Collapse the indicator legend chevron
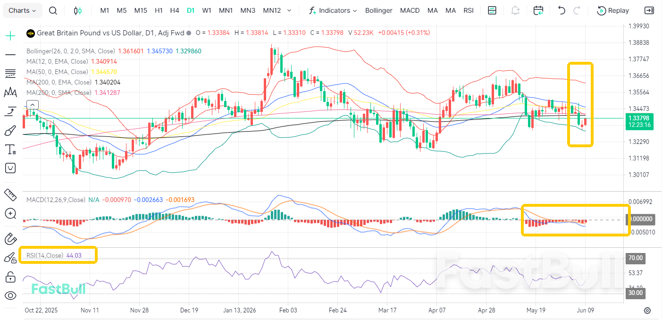 click(x=32, y=105)
